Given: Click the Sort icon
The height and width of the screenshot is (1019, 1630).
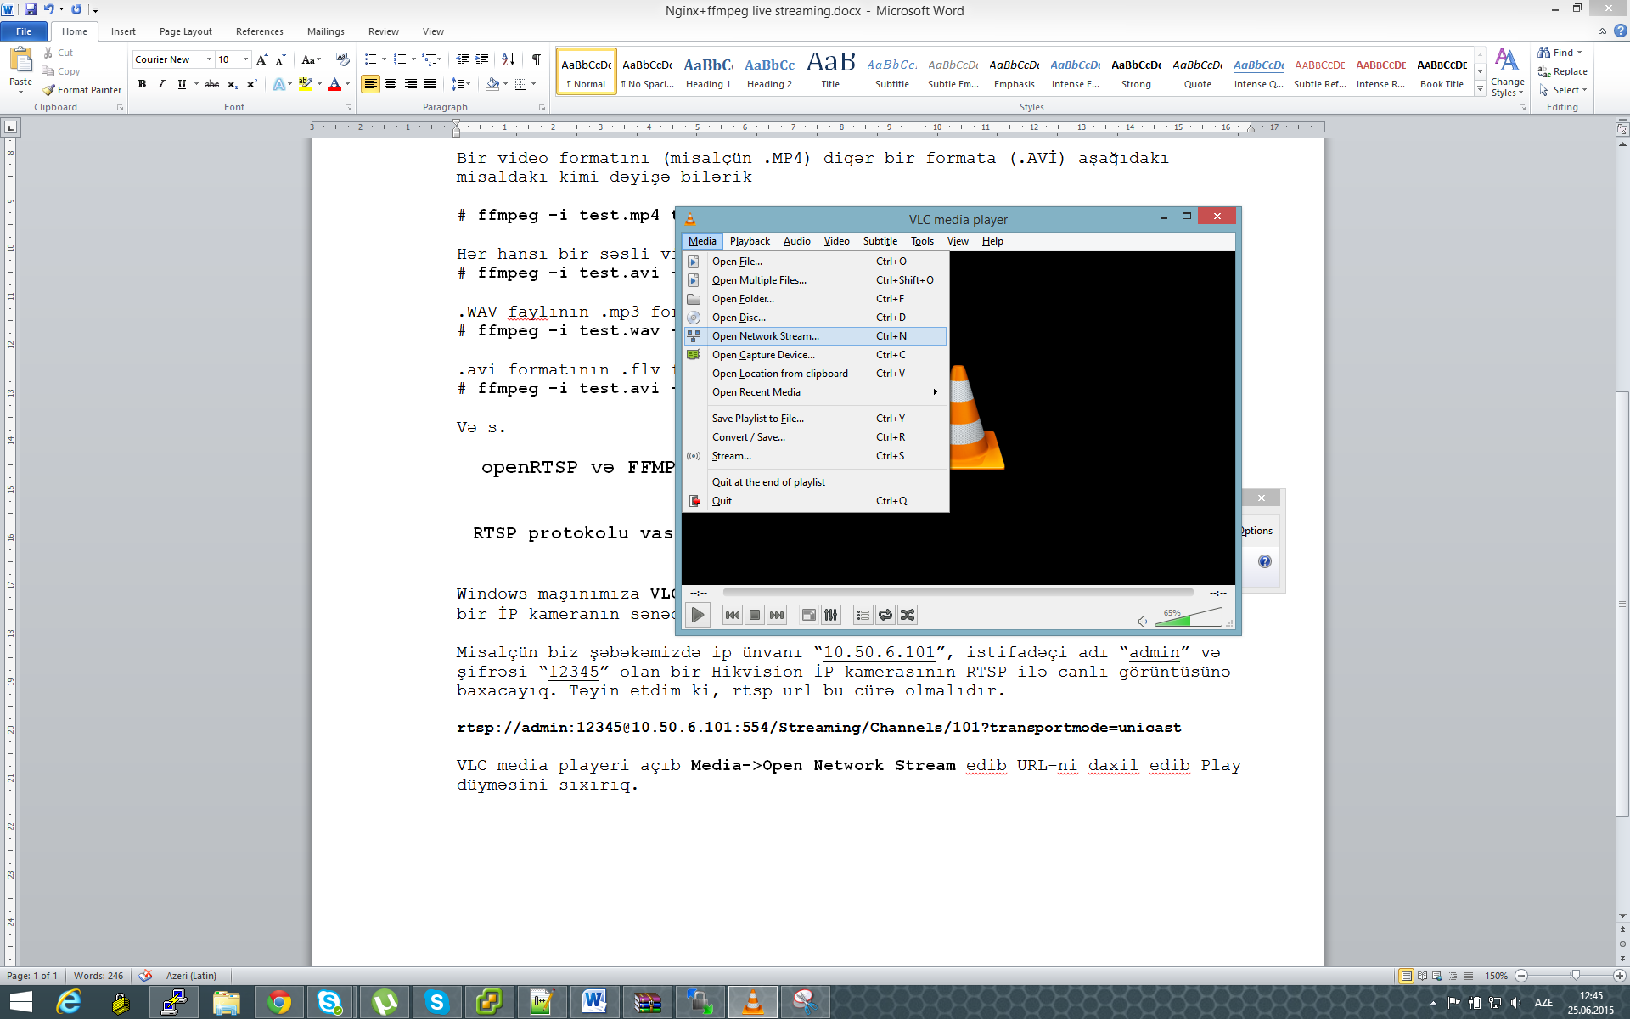Looking at the screenshot, I should click(508, 59).
